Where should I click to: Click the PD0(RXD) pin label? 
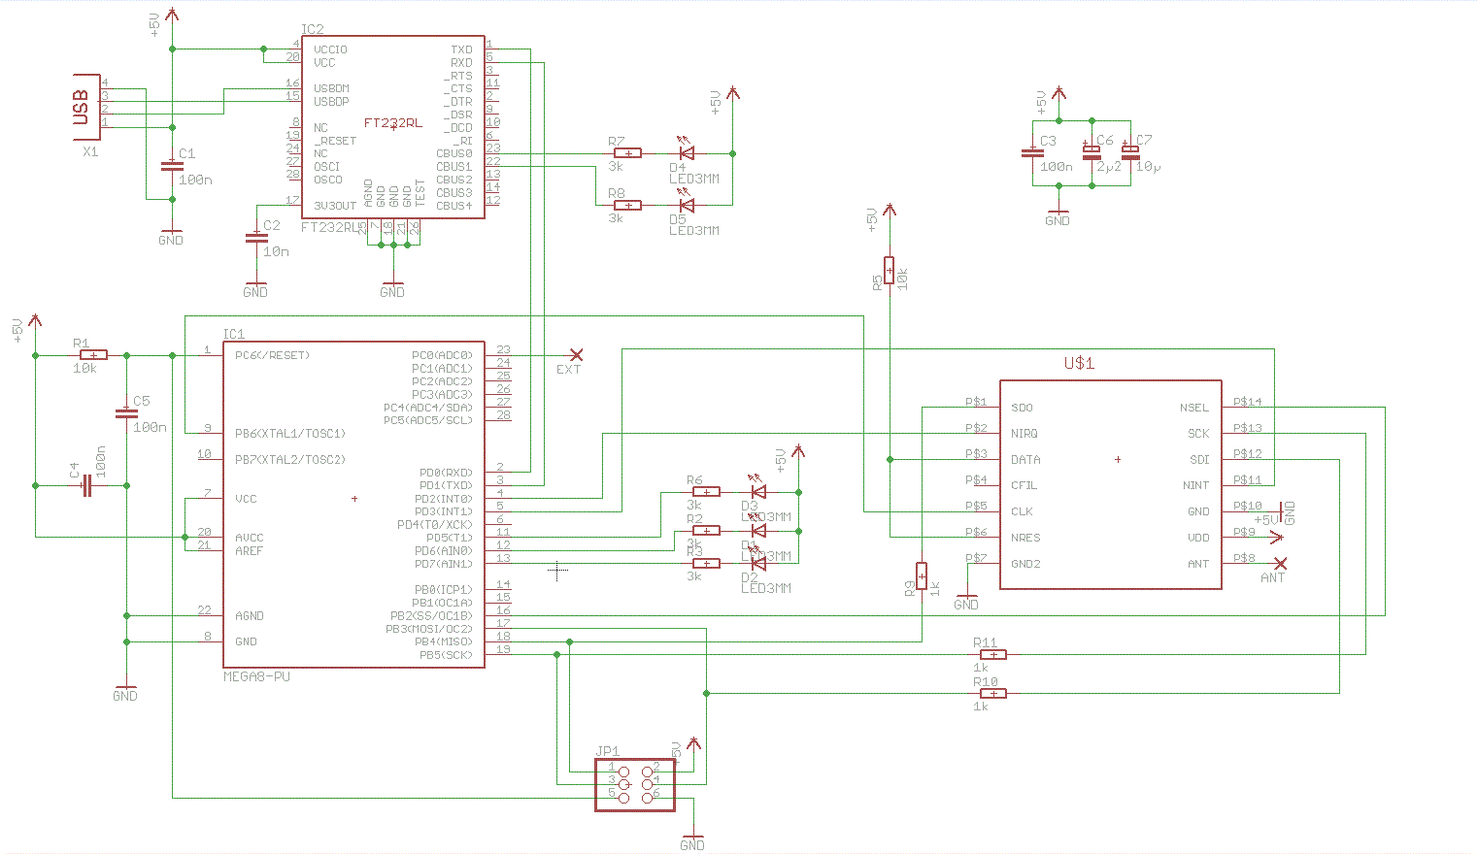tap(444, 473)
